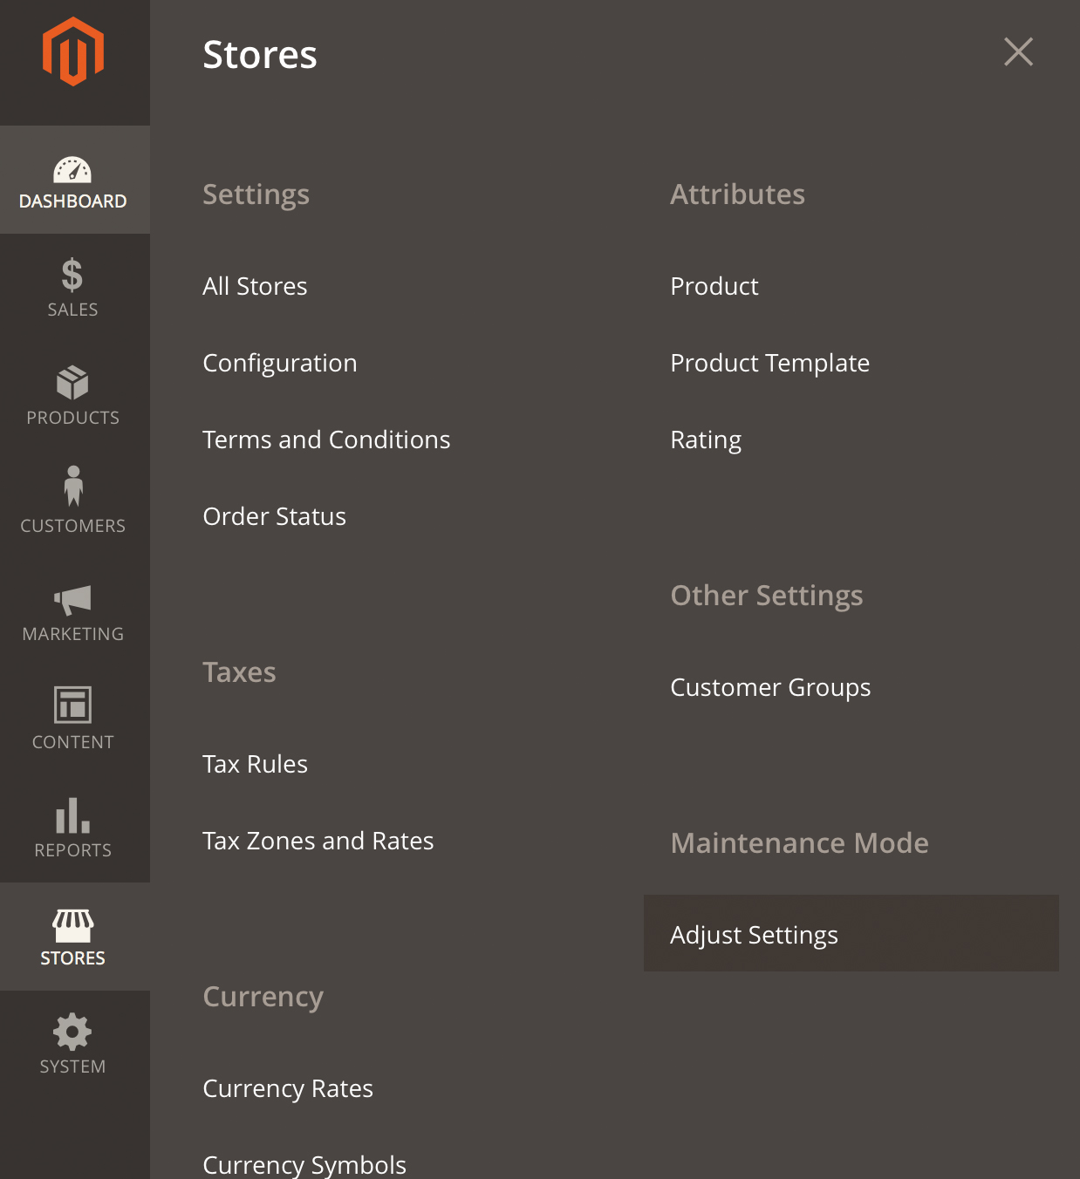Open Marketing megaphone icon
Screen dimensions: 1080x1179
point(72,599)
